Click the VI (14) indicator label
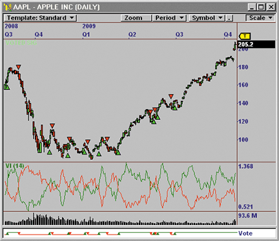This screenshot has height=241, width=279. [x=15, y=166]
